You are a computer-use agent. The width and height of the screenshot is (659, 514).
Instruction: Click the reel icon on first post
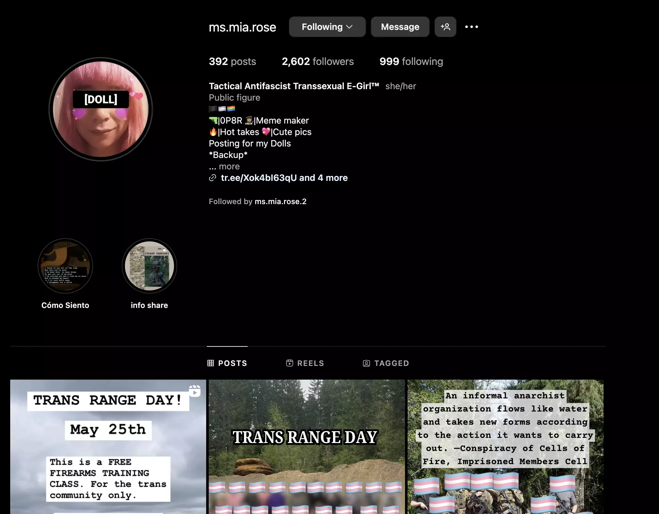point(195,391)
